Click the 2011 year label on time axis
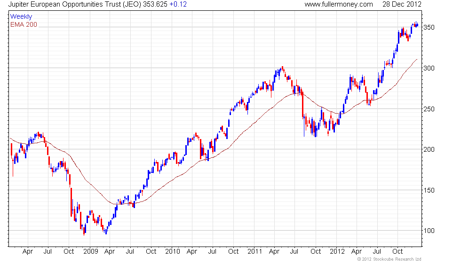Viewport: 461px width, 263px height. tap(254, 252)
